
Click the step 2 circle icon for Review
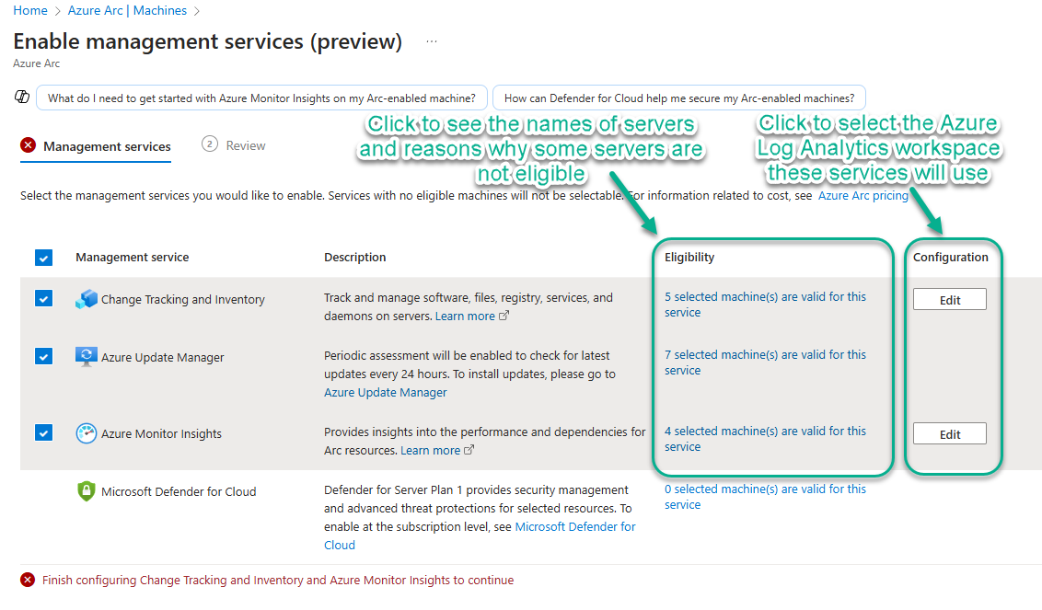210,144
